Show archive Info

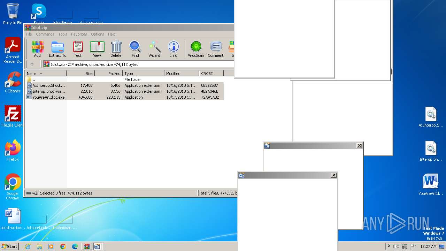point(174,49)
